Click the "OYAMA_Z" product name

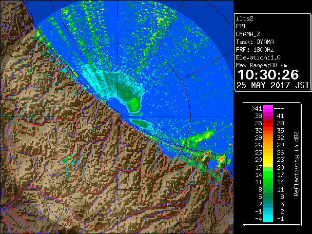248,34
